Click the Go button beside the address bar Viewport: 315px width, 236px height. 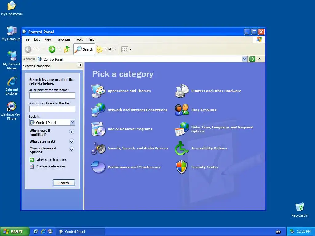pyautogui.click(x=255, y=59)
